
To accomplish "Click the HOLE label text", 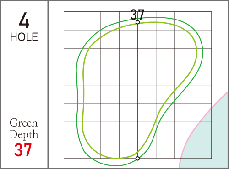I will pos(24,37).
